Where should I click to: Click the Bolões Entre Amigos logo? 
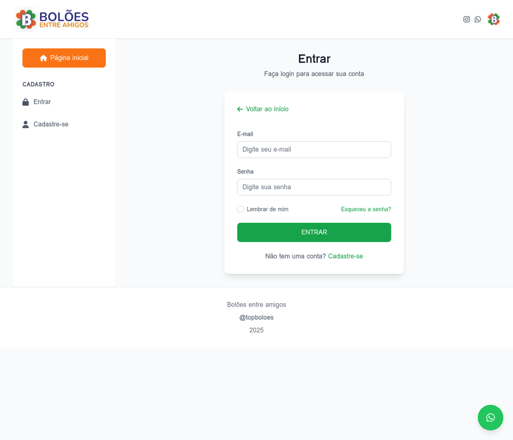click(x=52, y=19)
